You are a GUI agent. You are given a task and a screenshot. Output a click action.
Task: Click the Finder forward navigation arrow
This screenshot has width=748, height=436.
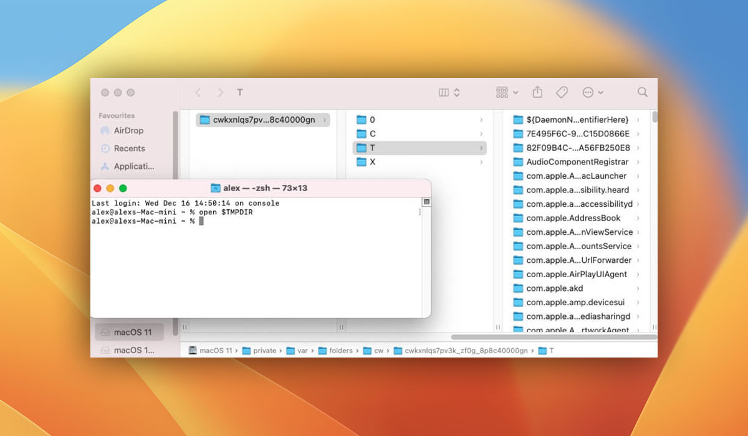(x=220, y=92)
